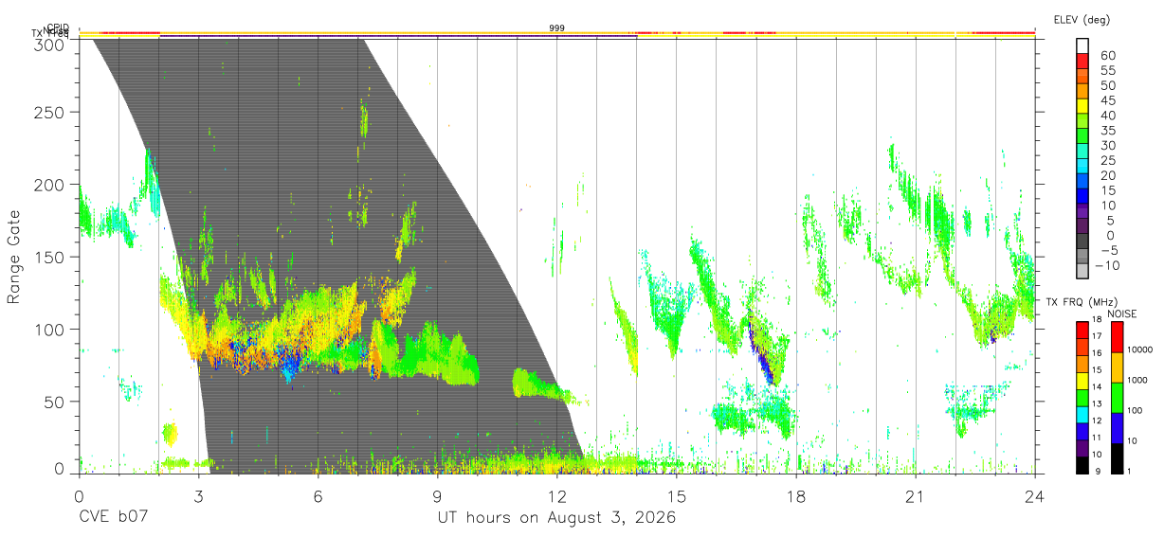Click the '6' tick on the UT hours axis

[318, 495]
